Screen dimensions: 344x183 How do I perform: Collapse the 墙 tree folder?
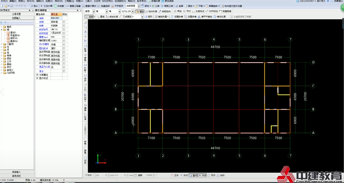pyautogui.click(x=2, y=29)
